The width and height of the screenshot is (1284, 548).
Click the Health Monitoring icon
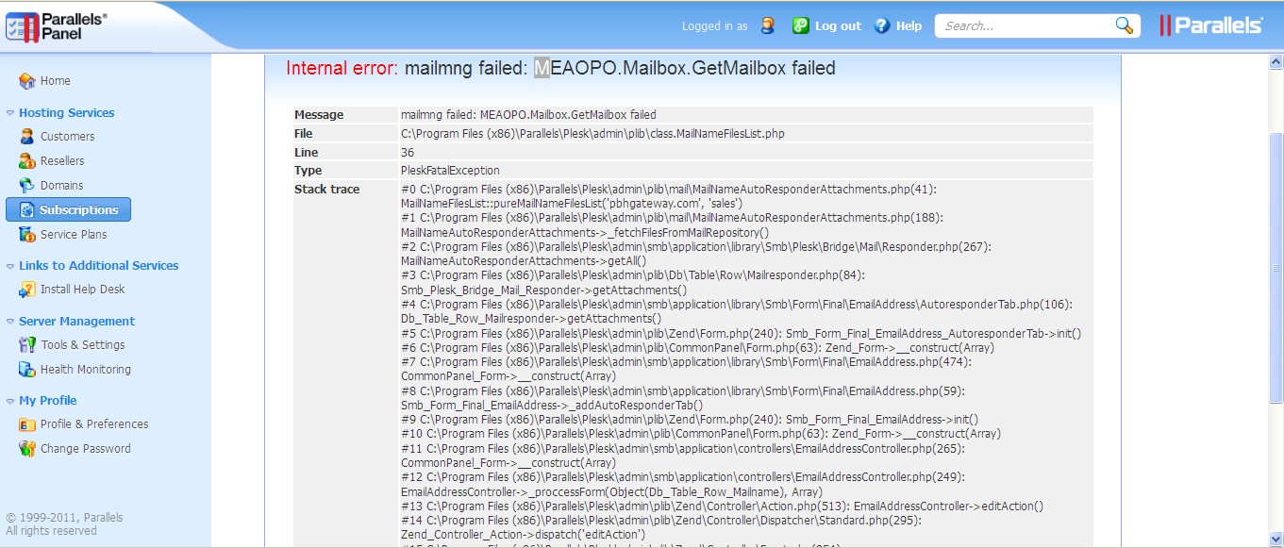(x=26, y=370)
